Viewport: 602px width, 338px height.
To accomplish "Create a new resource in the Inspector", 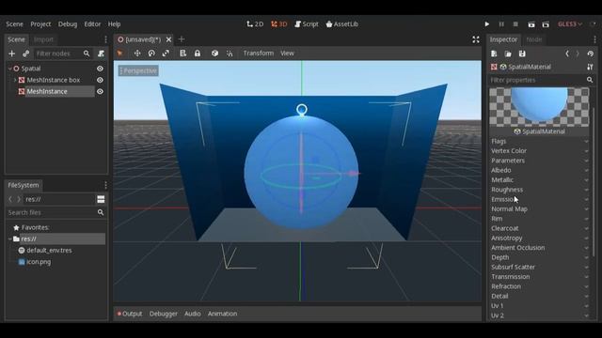I will coord(494,54).
